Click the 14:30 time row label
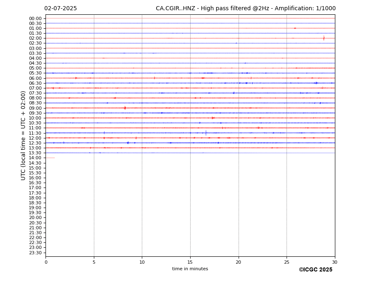Image resolution: width=380 pixels, height=285 pixels. click(35, 163)
